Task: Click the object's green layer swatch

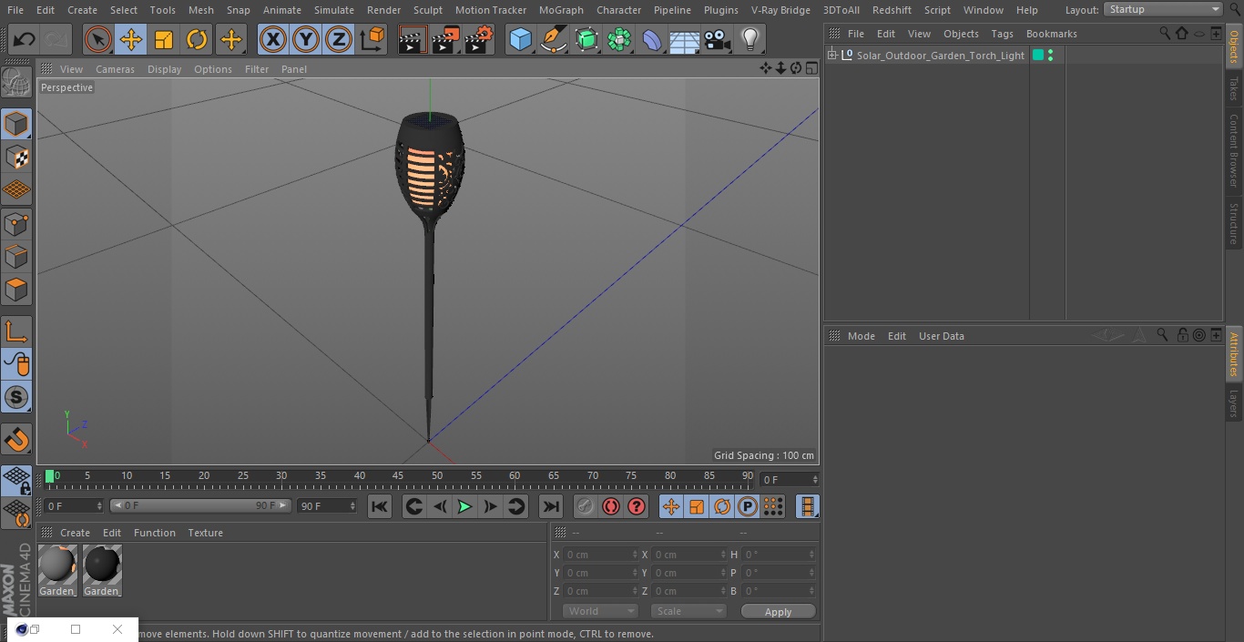Action: [1037, 56]
